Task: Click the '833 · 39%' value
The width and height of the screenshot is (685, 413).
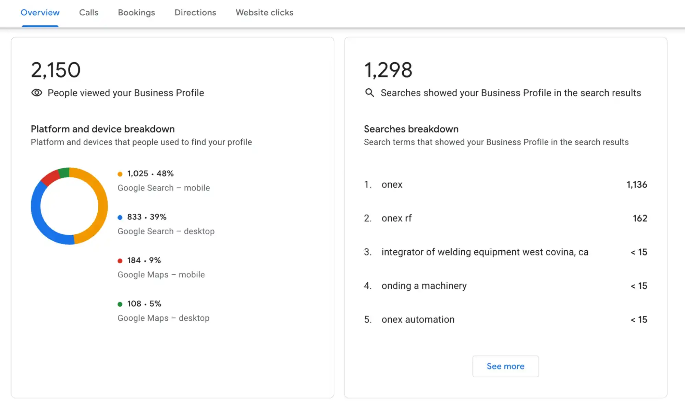Action: click(147, 217)
